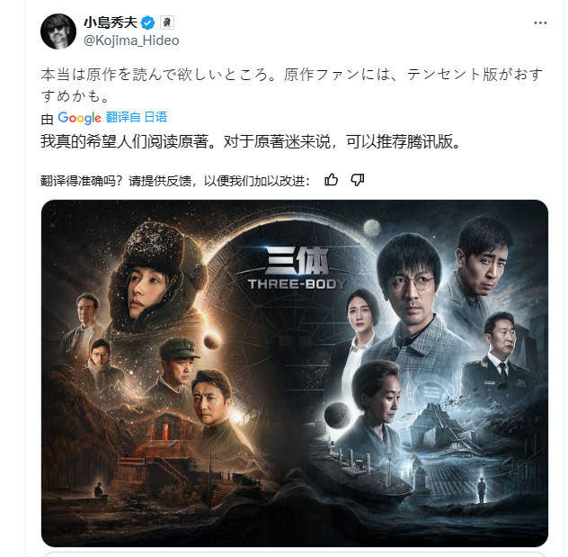Click the original Japanese tweet text
The image size is (568, 557).
pos(292,85)
